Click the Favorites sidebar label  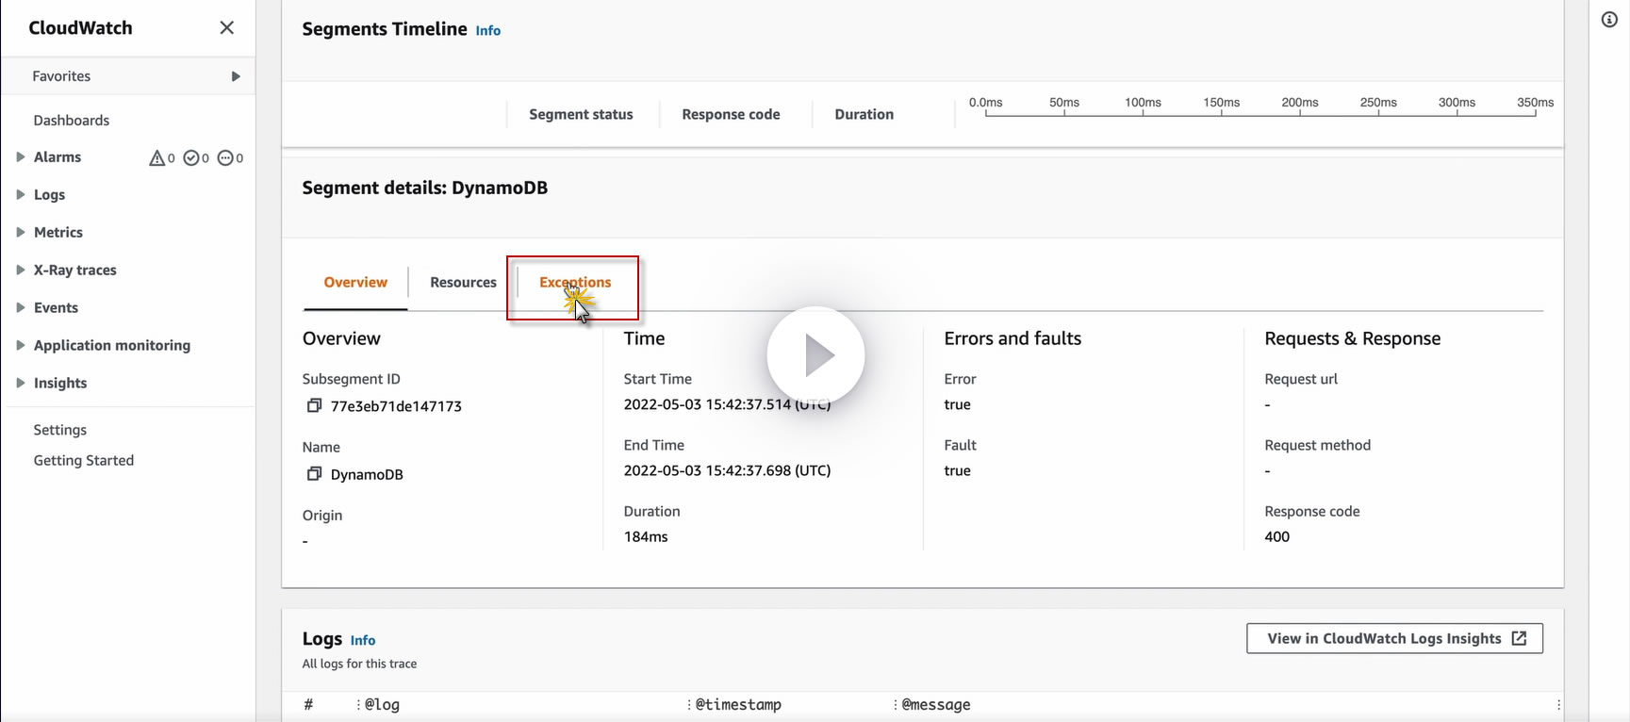click(x=61, y=76)
